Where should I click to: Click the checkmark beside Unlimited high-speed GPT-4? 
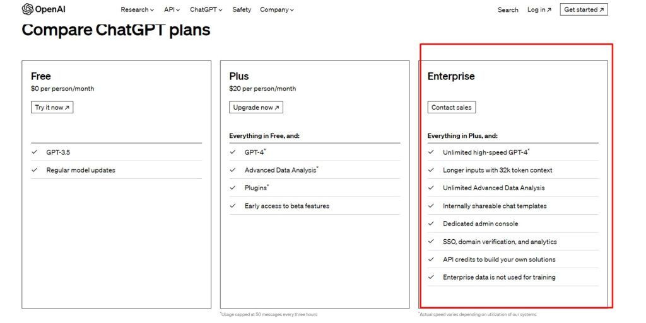click(431, 152)
